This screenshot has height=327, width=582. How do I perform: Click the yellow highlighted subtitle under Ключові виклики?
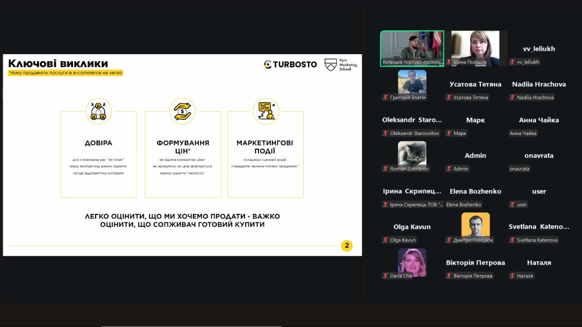click(66, 73)
